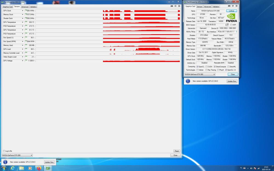274x171 pixels.
Task: Enable the Log to file checkbox
Action: 4,151
